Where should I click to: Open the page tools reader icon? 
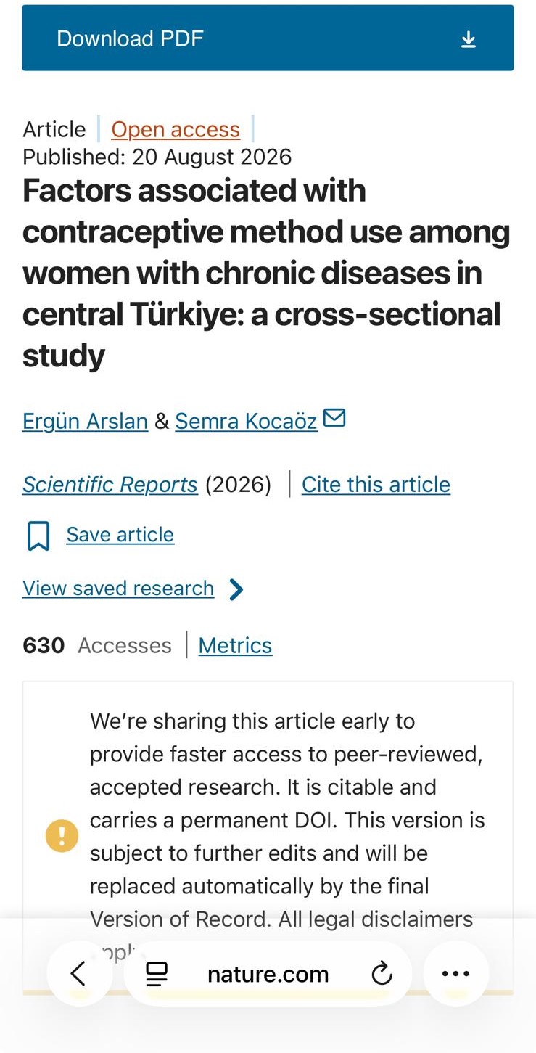click(x=157, y=974)
